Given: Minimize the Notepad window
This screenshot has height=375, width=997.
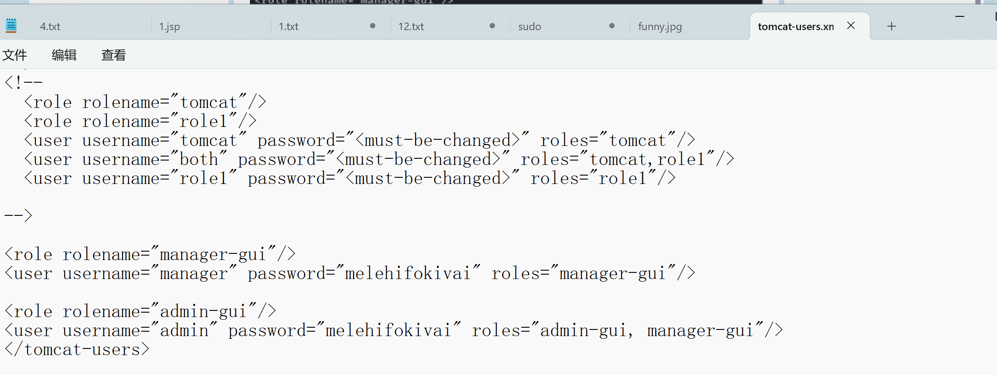Looking at the screenshot, I should [960, 16].
